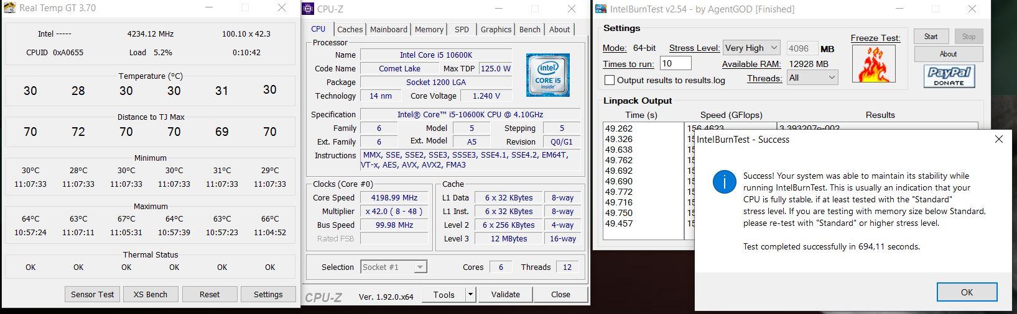Click the Close button in CPU-Z
Screen dimensions: 1017x314
(560, 295)
